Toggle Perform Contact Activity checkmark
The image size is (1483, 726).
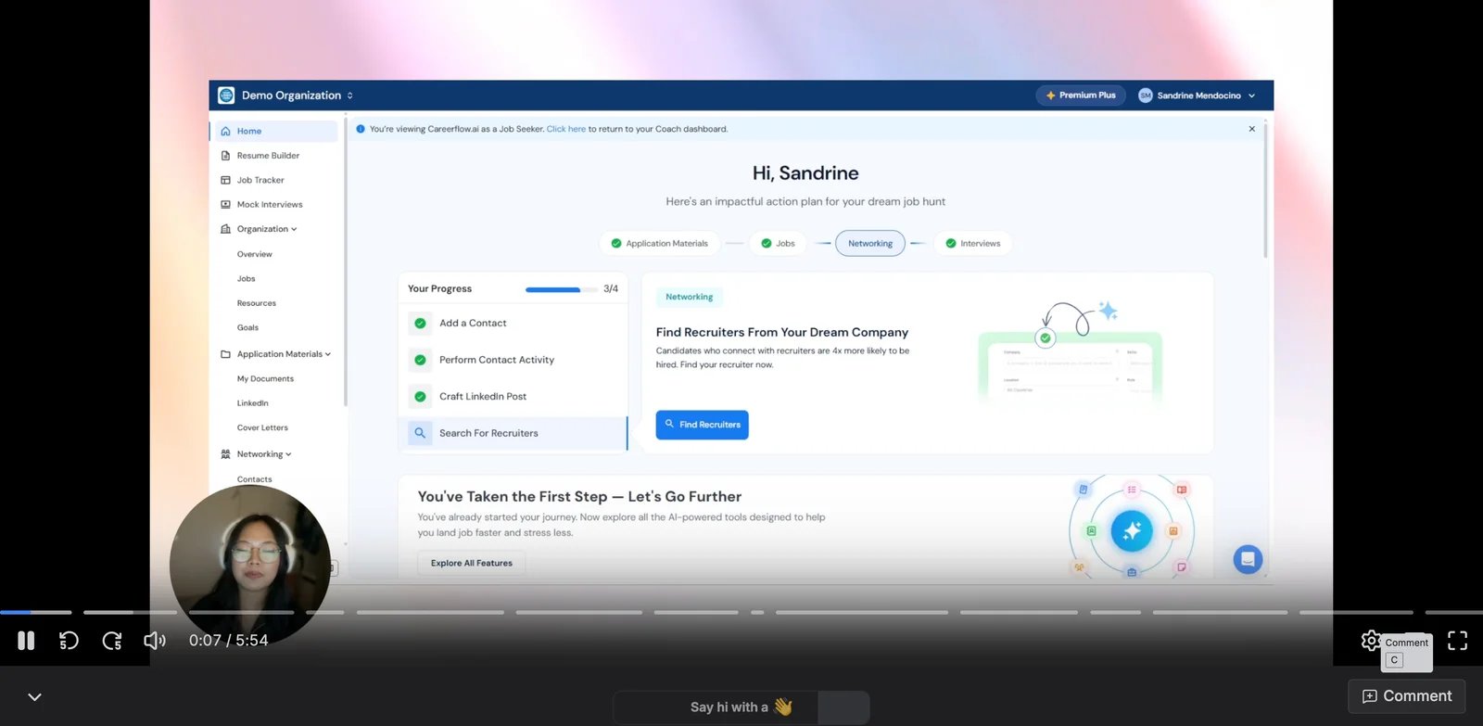tap(420, 360)
